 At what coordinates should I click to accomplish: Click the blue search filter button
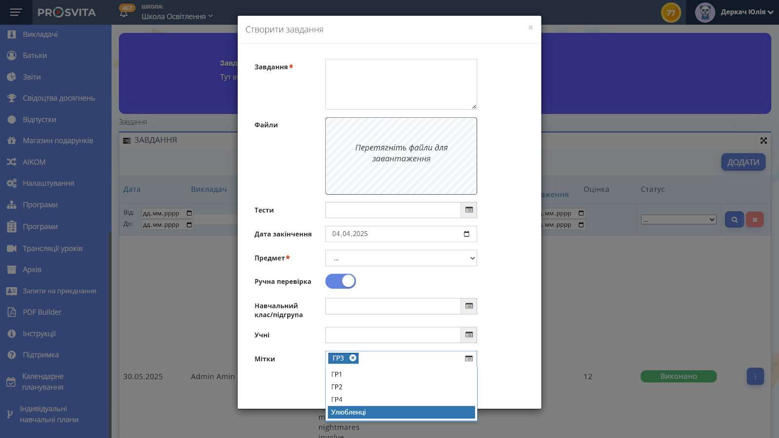(734, 219)
